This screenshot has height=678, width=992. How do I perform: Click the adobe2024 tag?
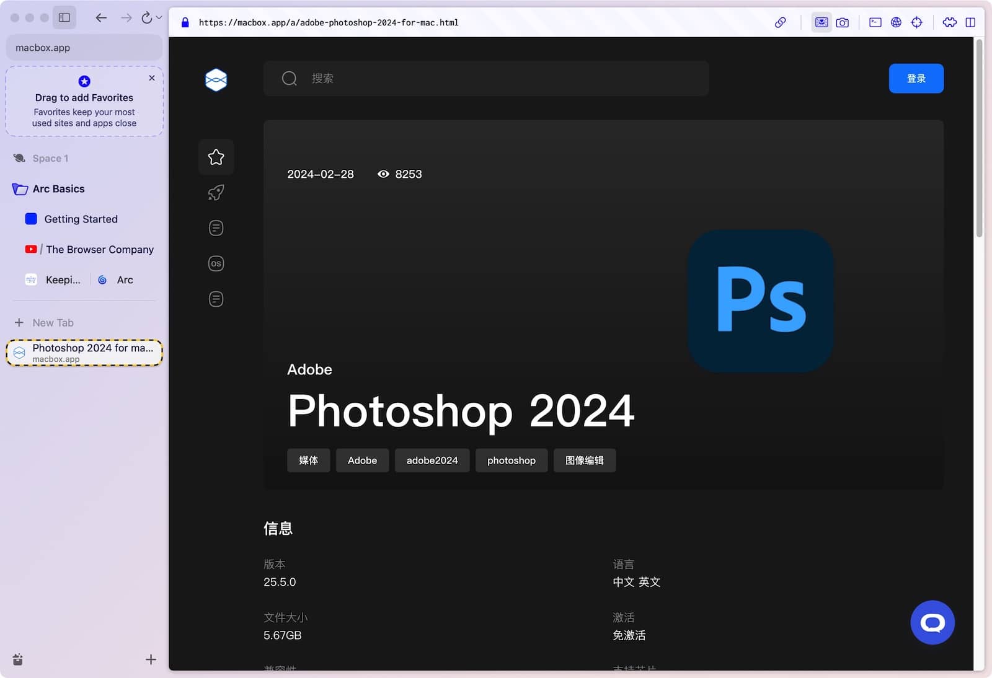click(432, 460)
